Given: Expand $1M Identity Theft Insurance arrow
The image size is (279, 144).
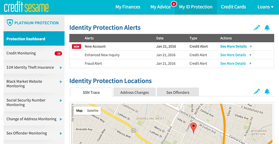Looking at the screenshot, I should click(61, 68).
